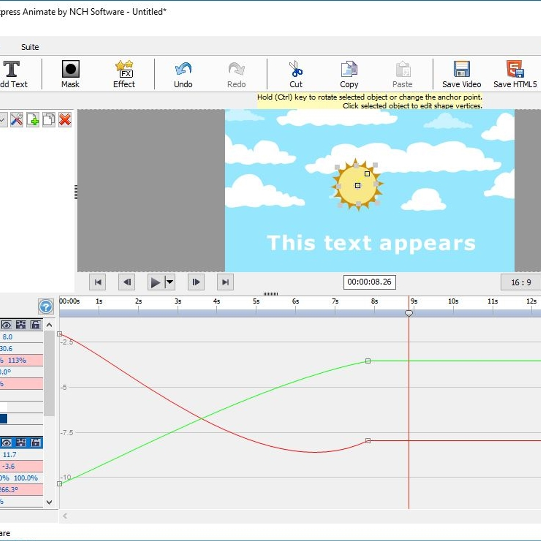The width and height of the screenshot is (541, 541).
Task: Toggle the lock icon on the selected layer
Action: [36, 442]
